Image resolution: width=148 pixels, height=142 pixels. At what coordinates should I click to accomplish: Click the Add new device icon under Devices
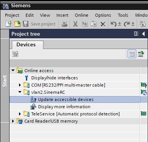(15, 54)
